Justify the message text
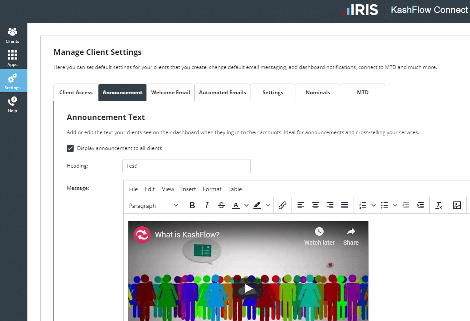Viewport: 470px width, 321px height. click(x=345, y=206)
